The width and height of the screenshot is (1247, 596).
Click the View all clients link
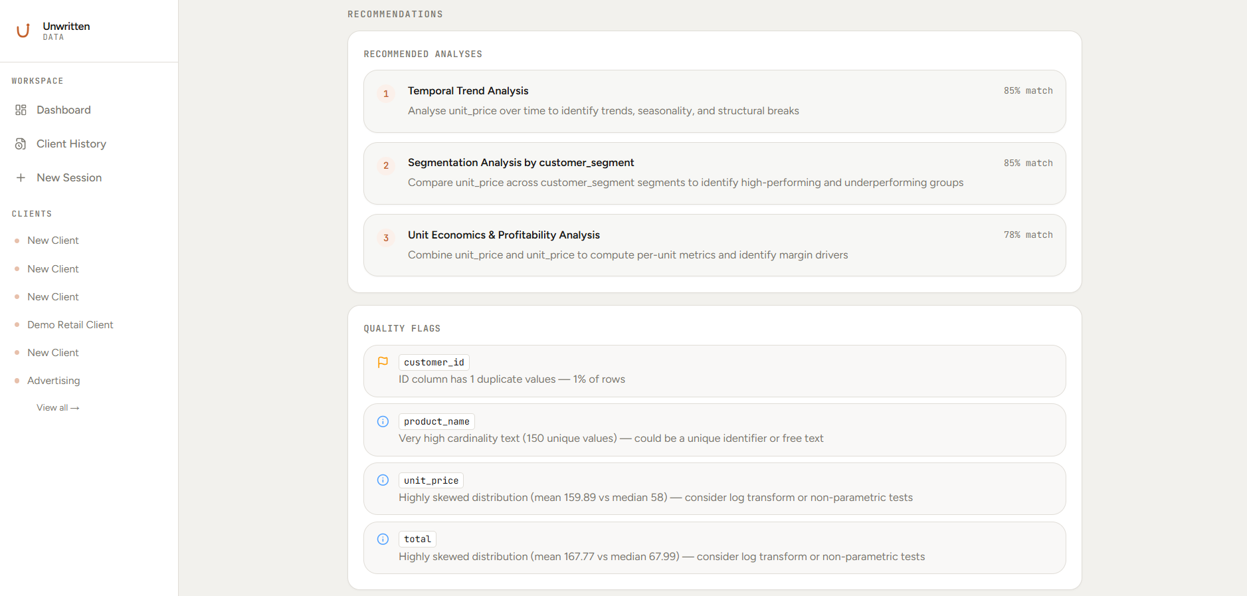click(58, 407)
